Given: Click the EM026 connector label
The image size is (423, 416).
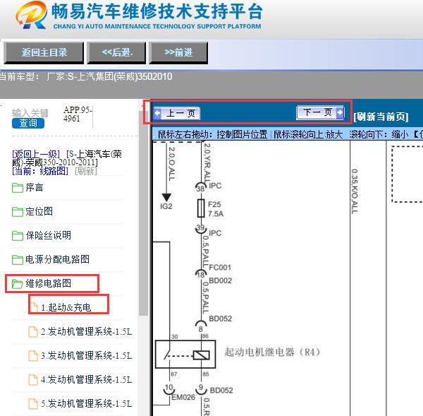Looking at the screenshot, I should pyautogui.click(x=183, y=398).
